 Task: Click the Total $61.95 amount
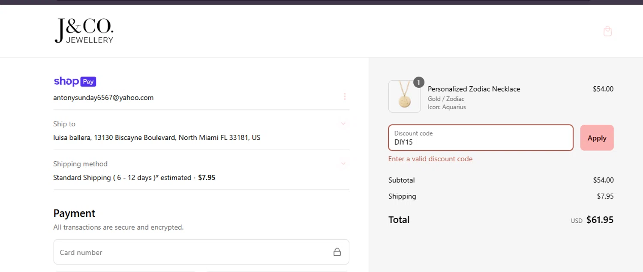click(600, 220)
